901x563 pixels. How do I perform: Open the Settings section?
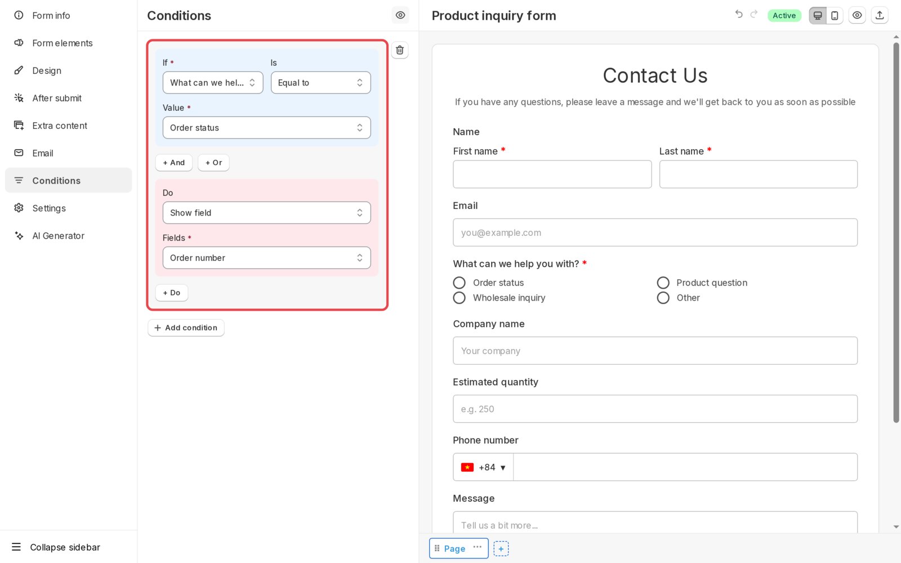click(69, 208)
